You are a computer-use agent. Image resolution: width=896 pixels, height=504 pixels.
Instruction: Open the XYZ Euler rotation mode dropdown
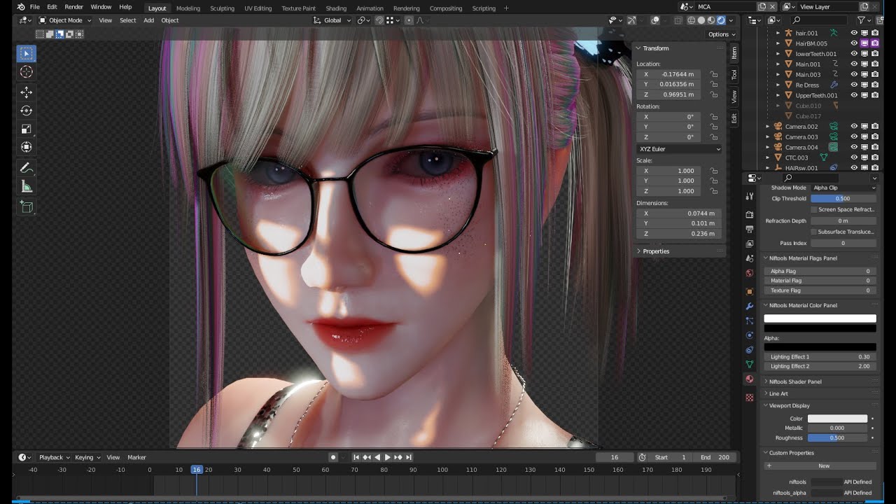[x=679, y=149]
